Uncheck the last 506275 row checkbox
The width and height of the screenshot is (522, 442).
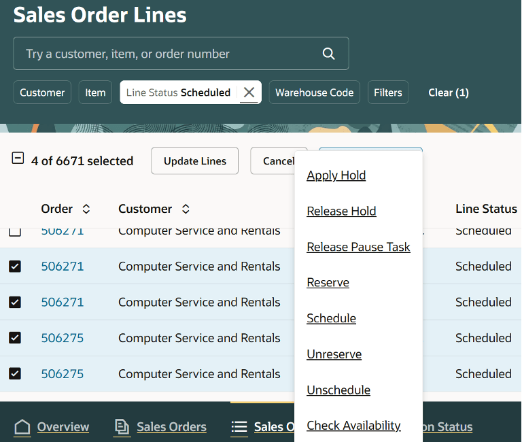click(x=15, y=373)
